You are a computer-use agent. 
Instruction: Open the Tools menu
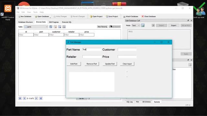click(x=35, y=12)
